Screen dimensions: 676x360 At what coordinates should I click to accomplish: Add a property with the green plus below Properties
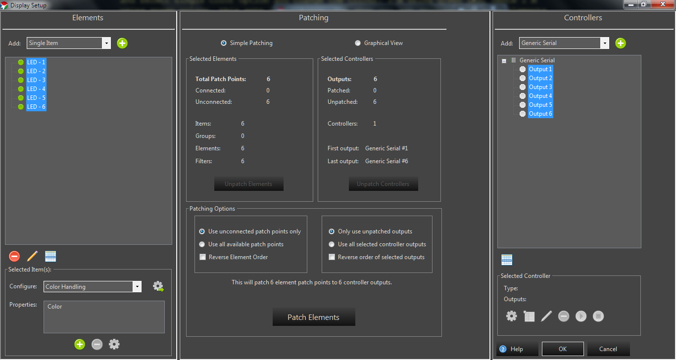pos(80,344)
